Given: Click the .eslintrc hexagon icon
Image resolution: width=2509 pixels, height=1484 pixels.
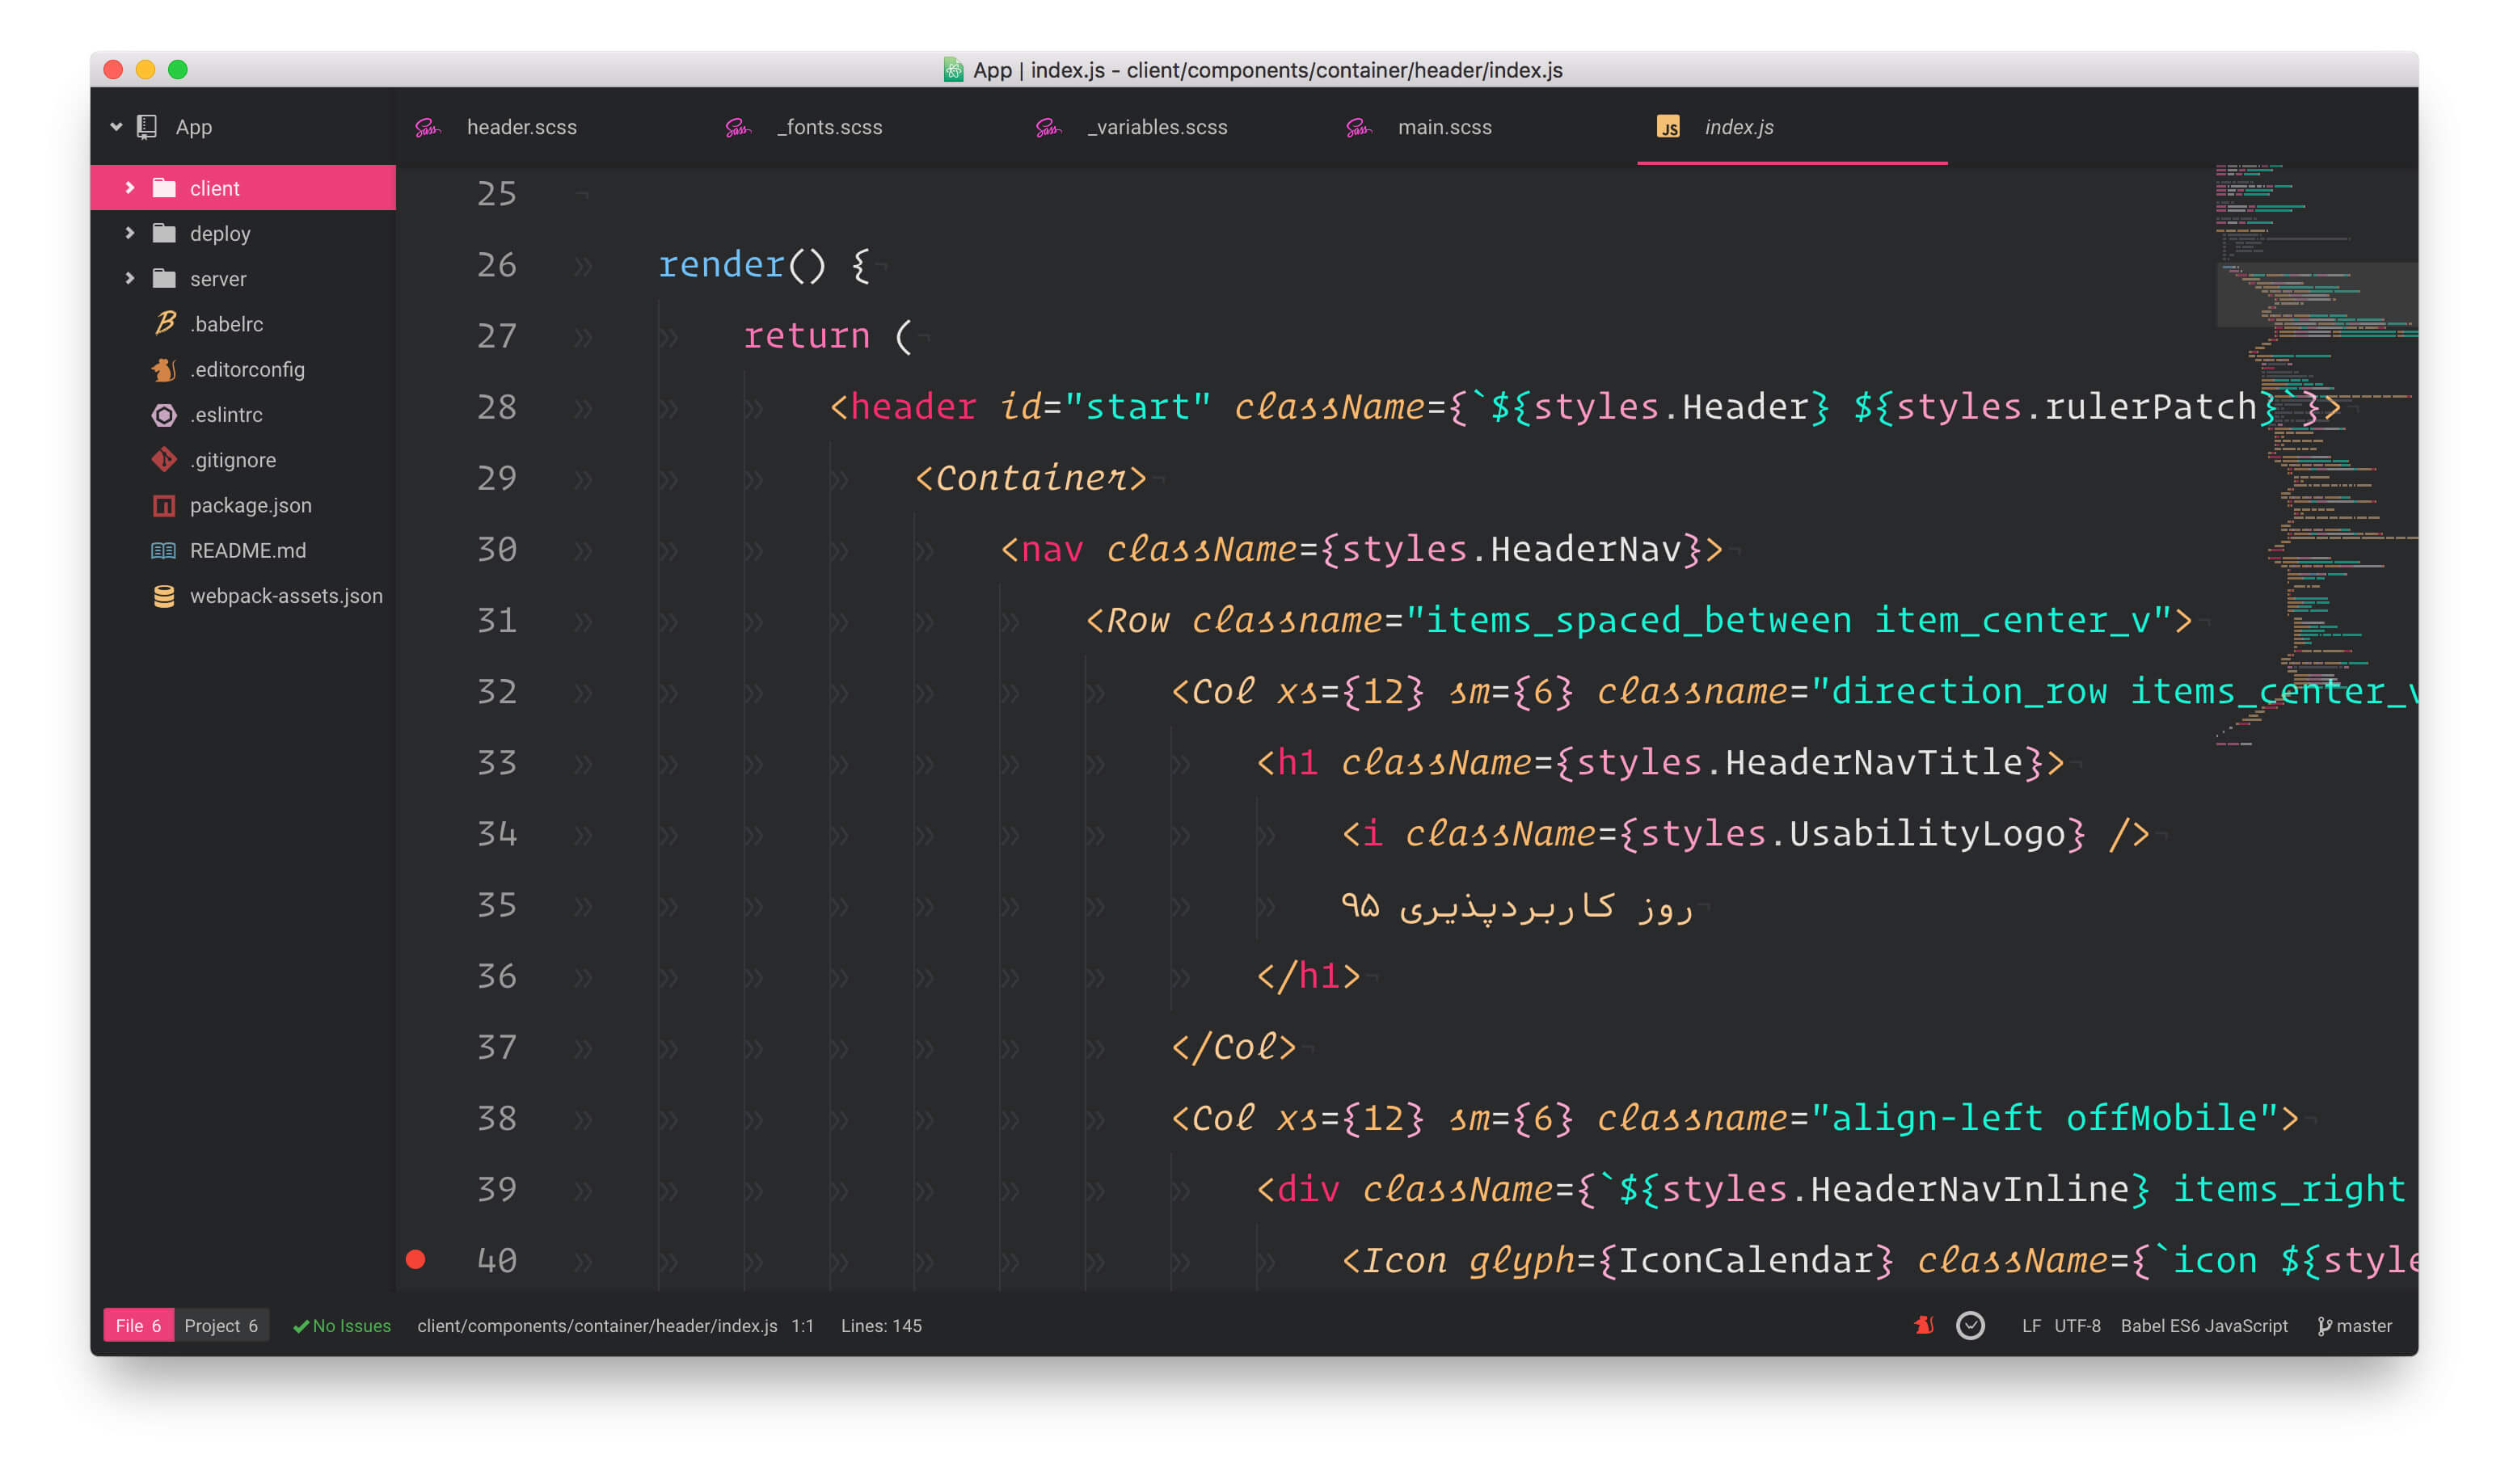Looking at the screenshot, I should tap(164, 414).
